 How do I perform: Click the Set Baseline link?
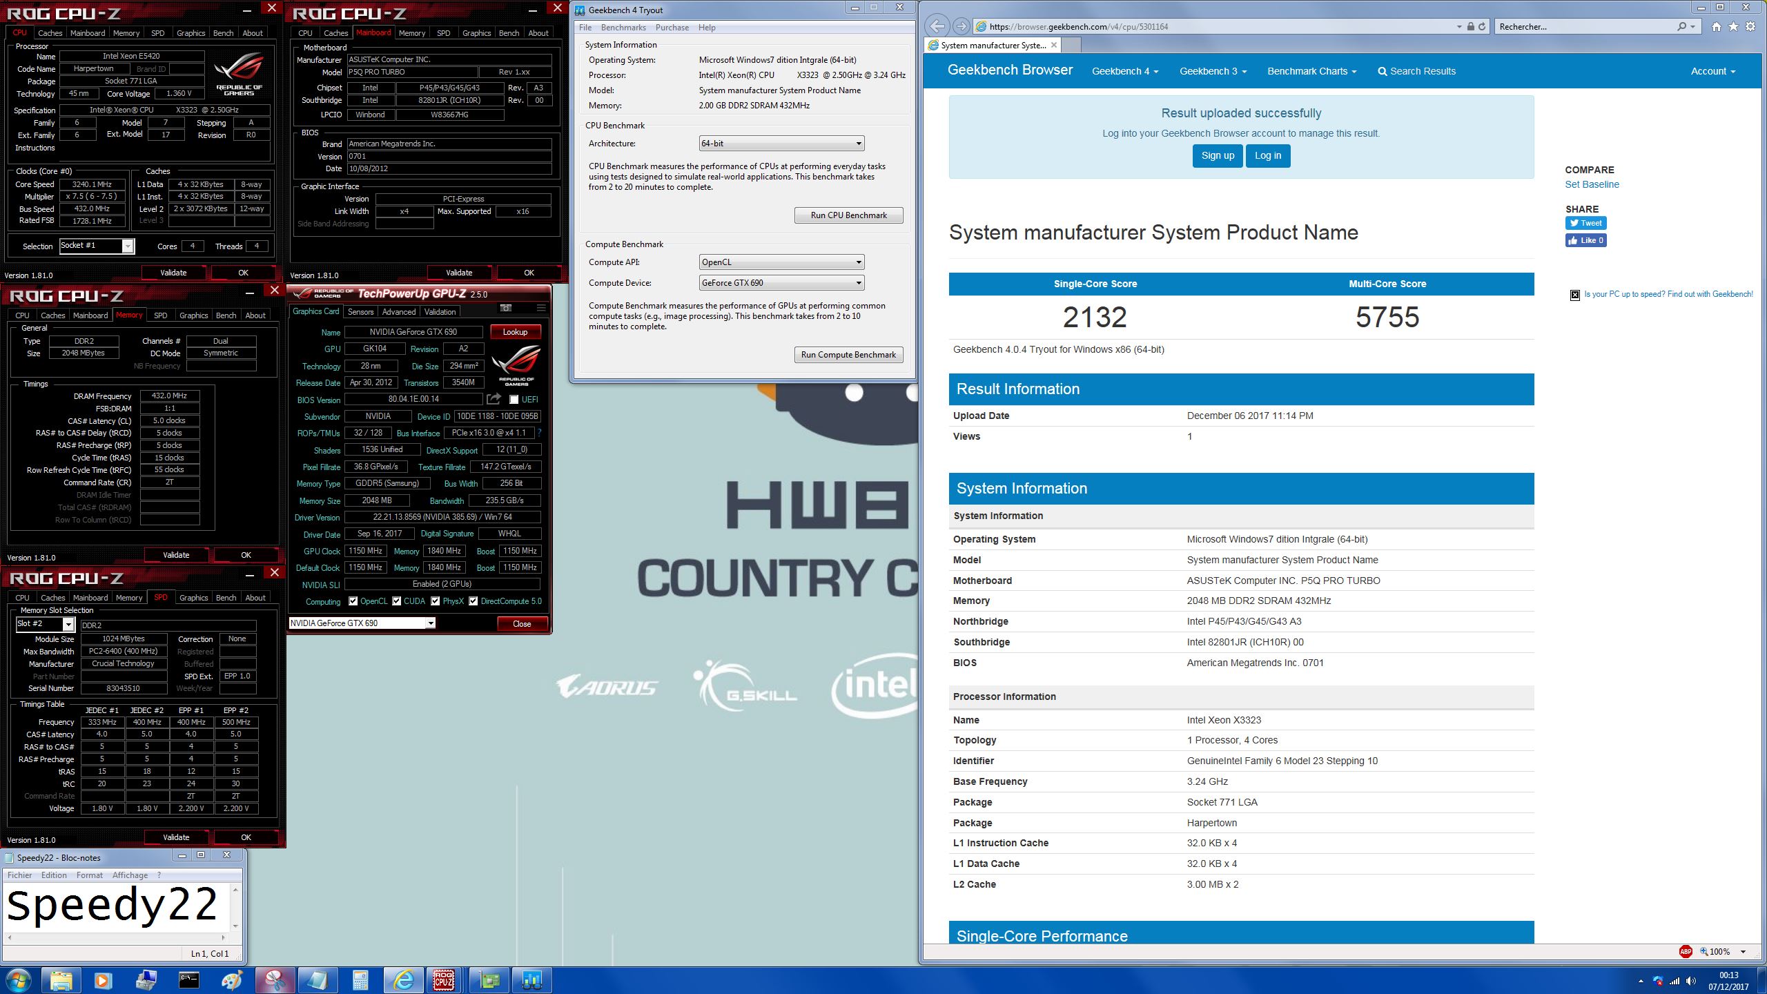[x=1592, y=184]
